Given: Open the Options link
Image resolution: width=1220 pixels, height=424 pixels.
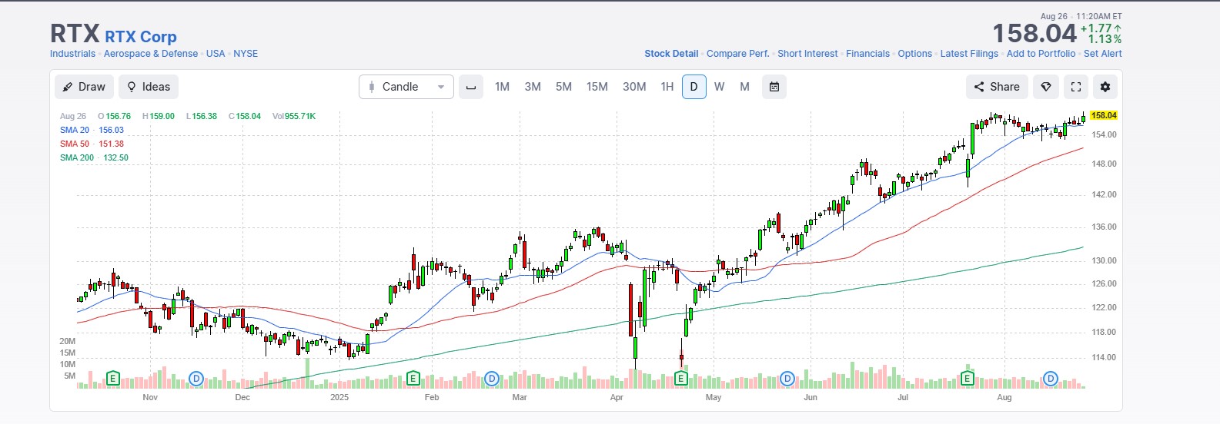Looking at the screenshot, I should pyautogui.click(x=914, y=54).
